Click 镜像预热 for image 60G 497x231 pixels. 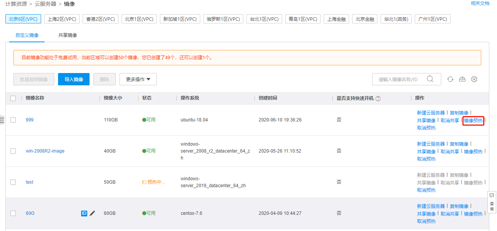(x=473, y=214)
